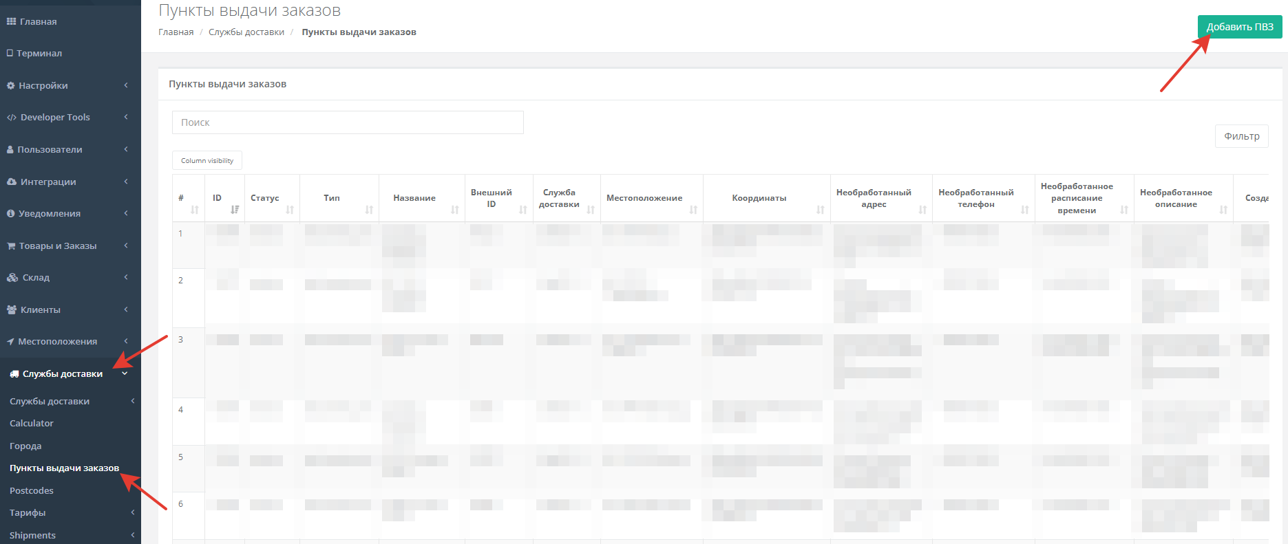Click the cloud icon beside Интеграции
This screenshot has width=1288, height=544.
(x=12, y=182)
